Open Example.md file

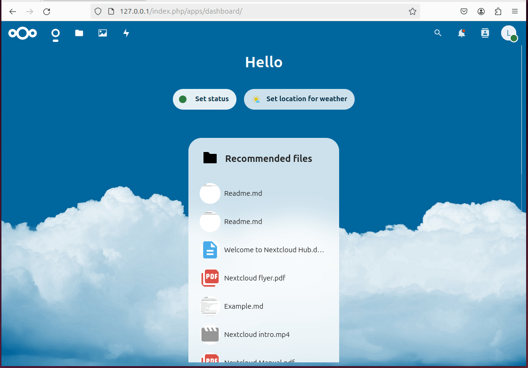pyautogui.click(x=264, y=306)
